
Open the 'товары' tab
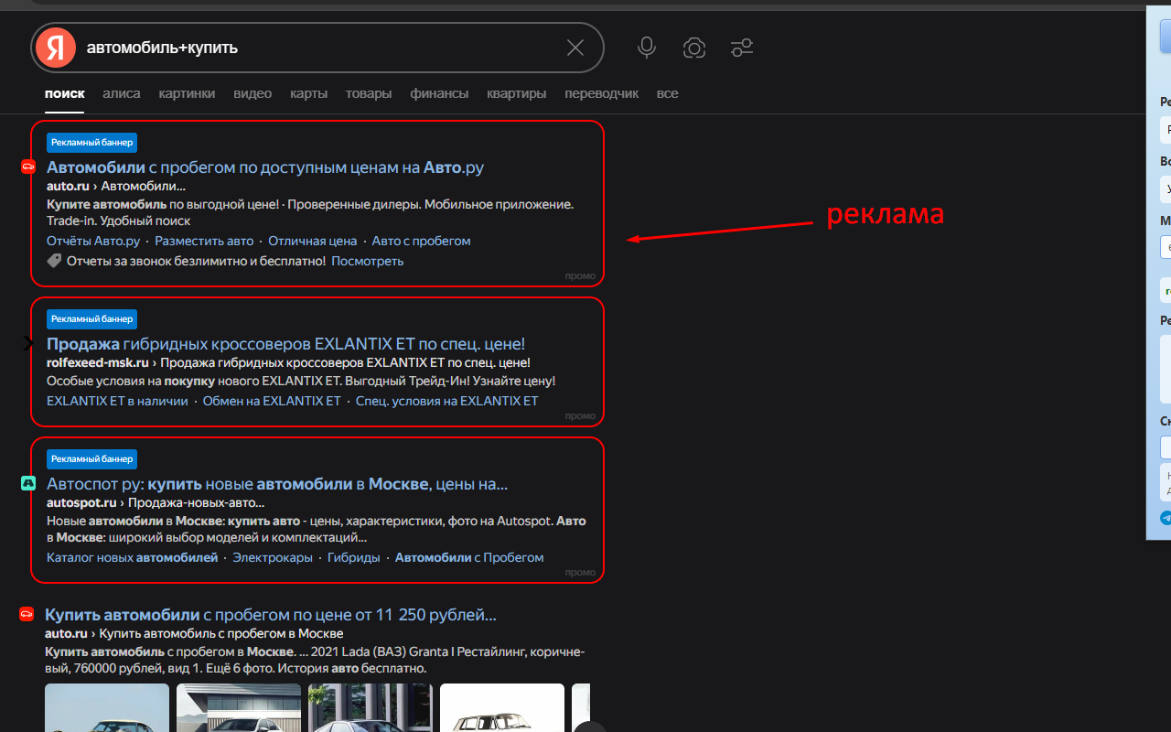pos(369,93)
